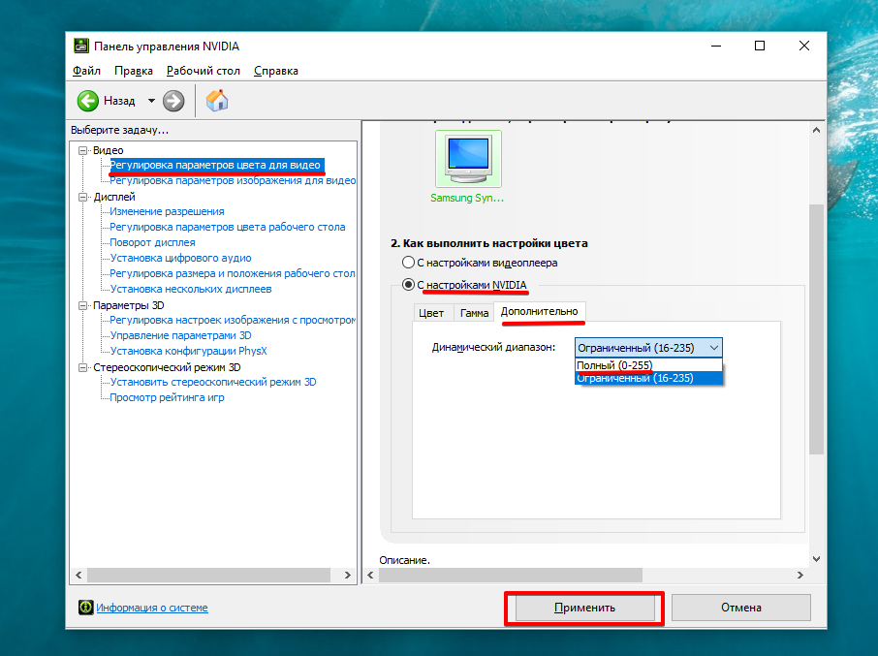Image resolution: width=878 pixels, height=656 pixels.
Task: Collapse the 'Видео' tree section
Action: coord(83,150)
